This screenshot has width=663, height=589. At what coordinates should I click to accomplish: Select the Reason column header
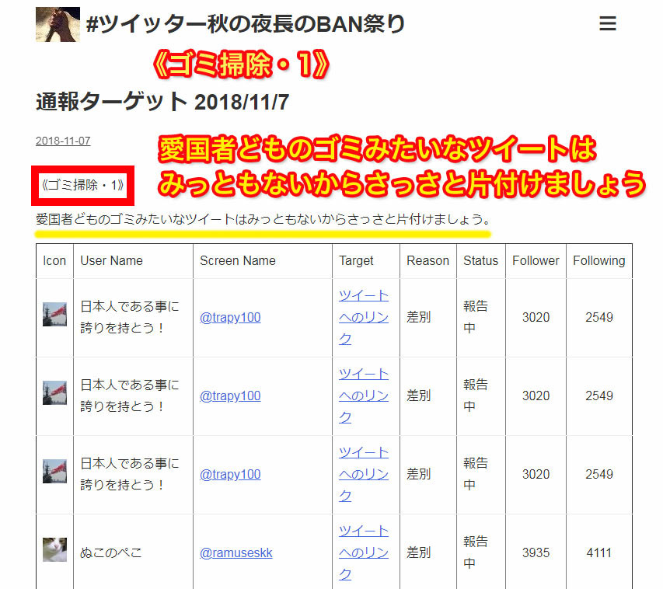(x=428, y=261)
